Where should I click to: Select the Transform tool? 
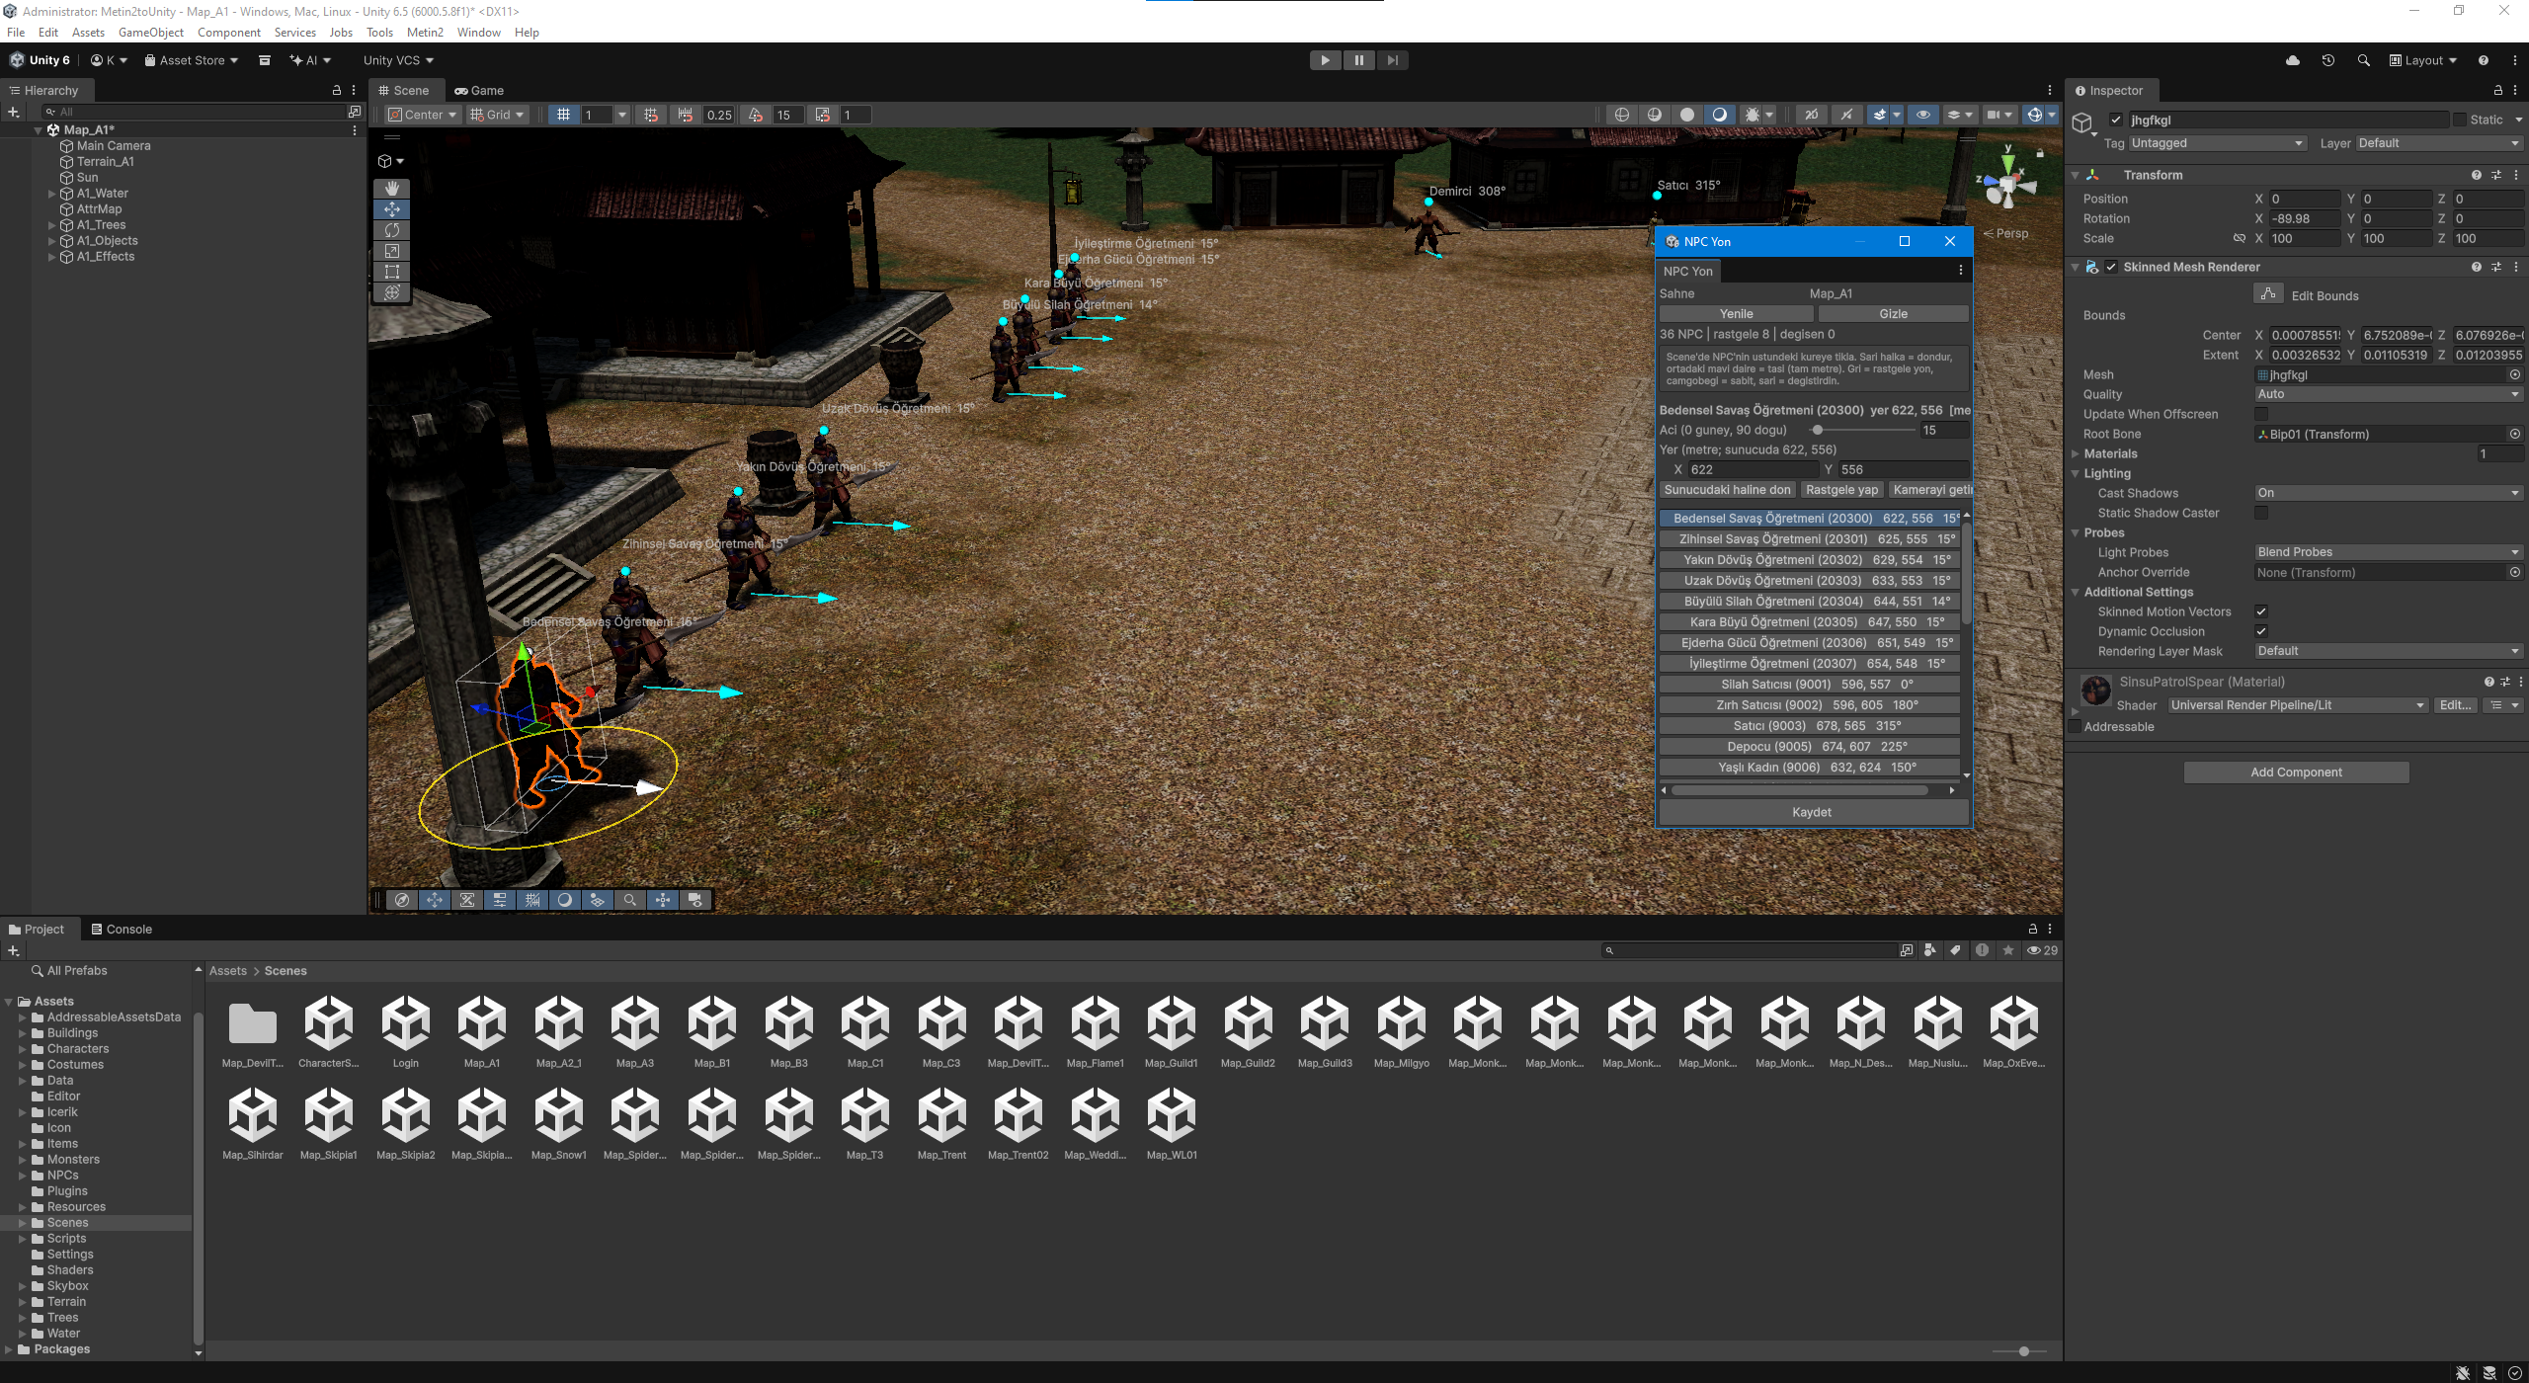392,292
